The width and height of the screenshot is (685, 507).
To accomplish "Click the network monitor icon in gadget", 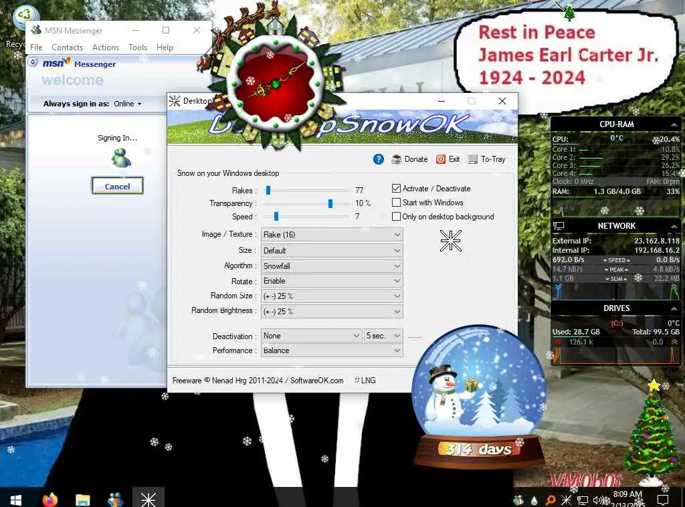I will [x=559, y=226].
